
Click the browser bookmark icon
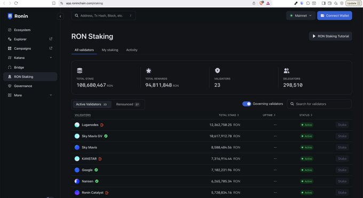[x=54, y=3]
